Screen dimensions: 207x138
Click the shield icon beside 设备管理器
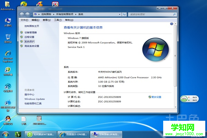[x=21, y=32]
